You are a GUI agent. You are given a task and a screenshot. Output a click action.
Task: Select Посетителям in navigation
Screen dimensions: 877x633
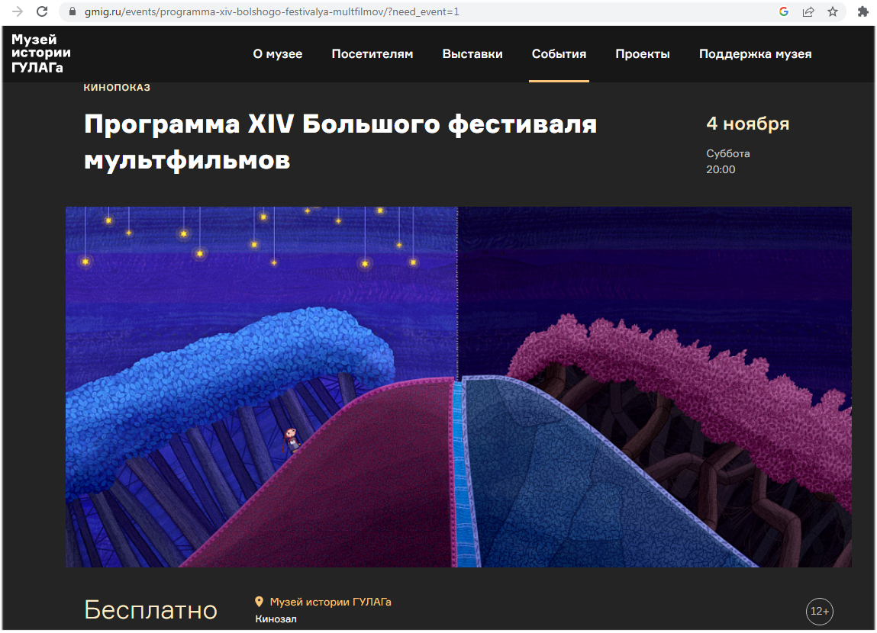[x=372, y=54]
